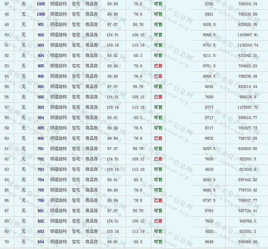Image resolution: width=268 pixels, height=249 pixels.
Task: Select room 902 in the list
Action: (41, 35)
